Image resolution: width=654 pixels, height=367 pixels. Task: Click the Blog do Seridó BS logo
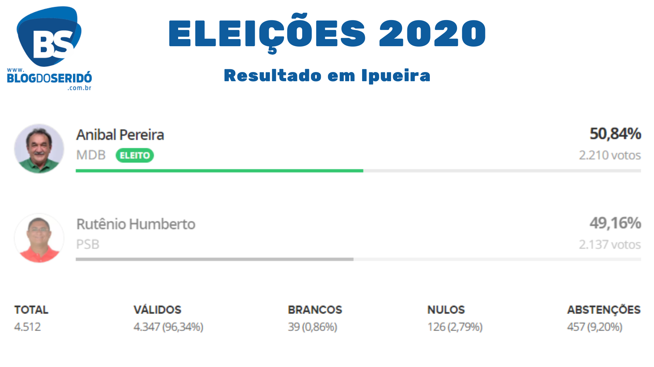click(49, 48)
